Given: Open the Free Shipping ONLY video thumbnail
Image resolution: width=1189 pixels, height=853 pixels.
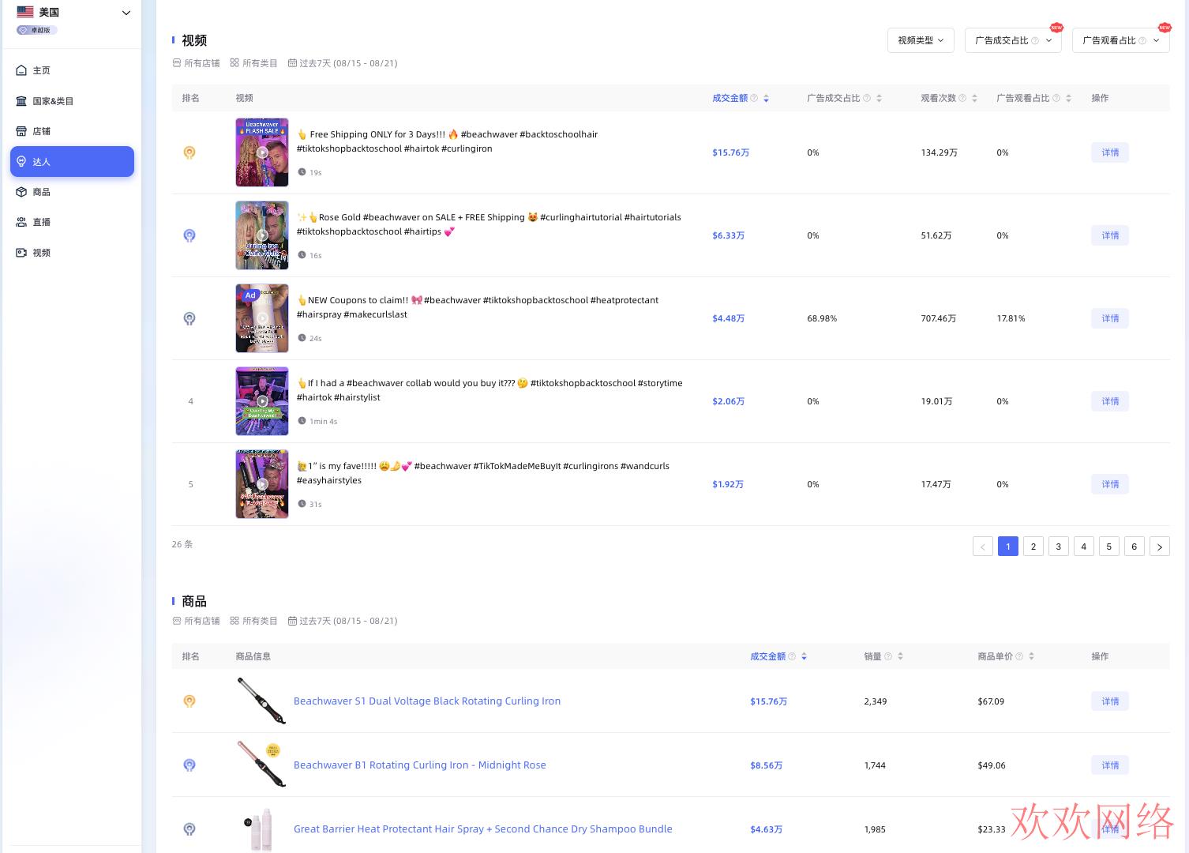Looking at the screenshot, I should [262, 152].
